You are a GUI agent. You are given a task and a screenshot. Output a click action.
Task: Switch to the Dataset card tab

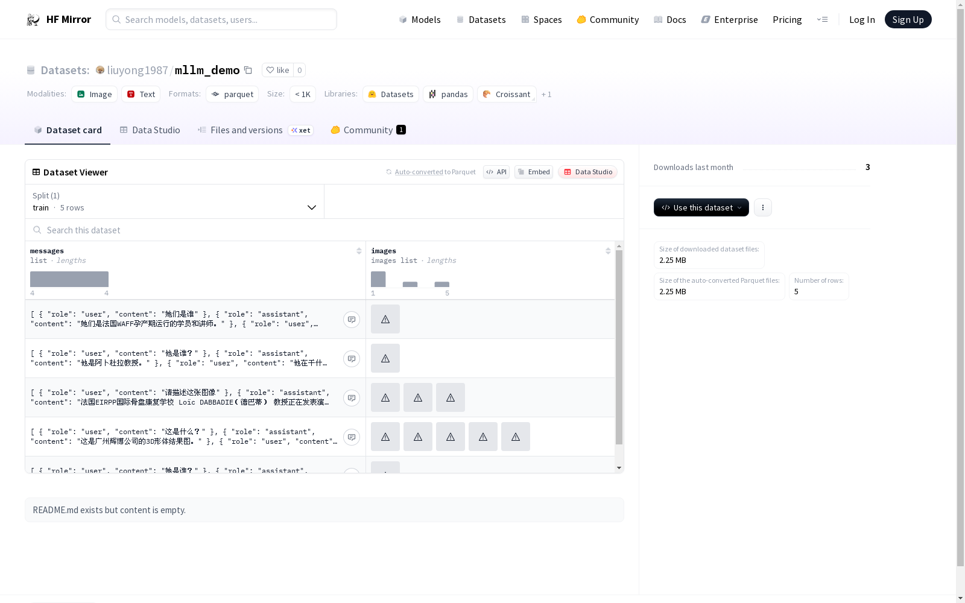68,130
